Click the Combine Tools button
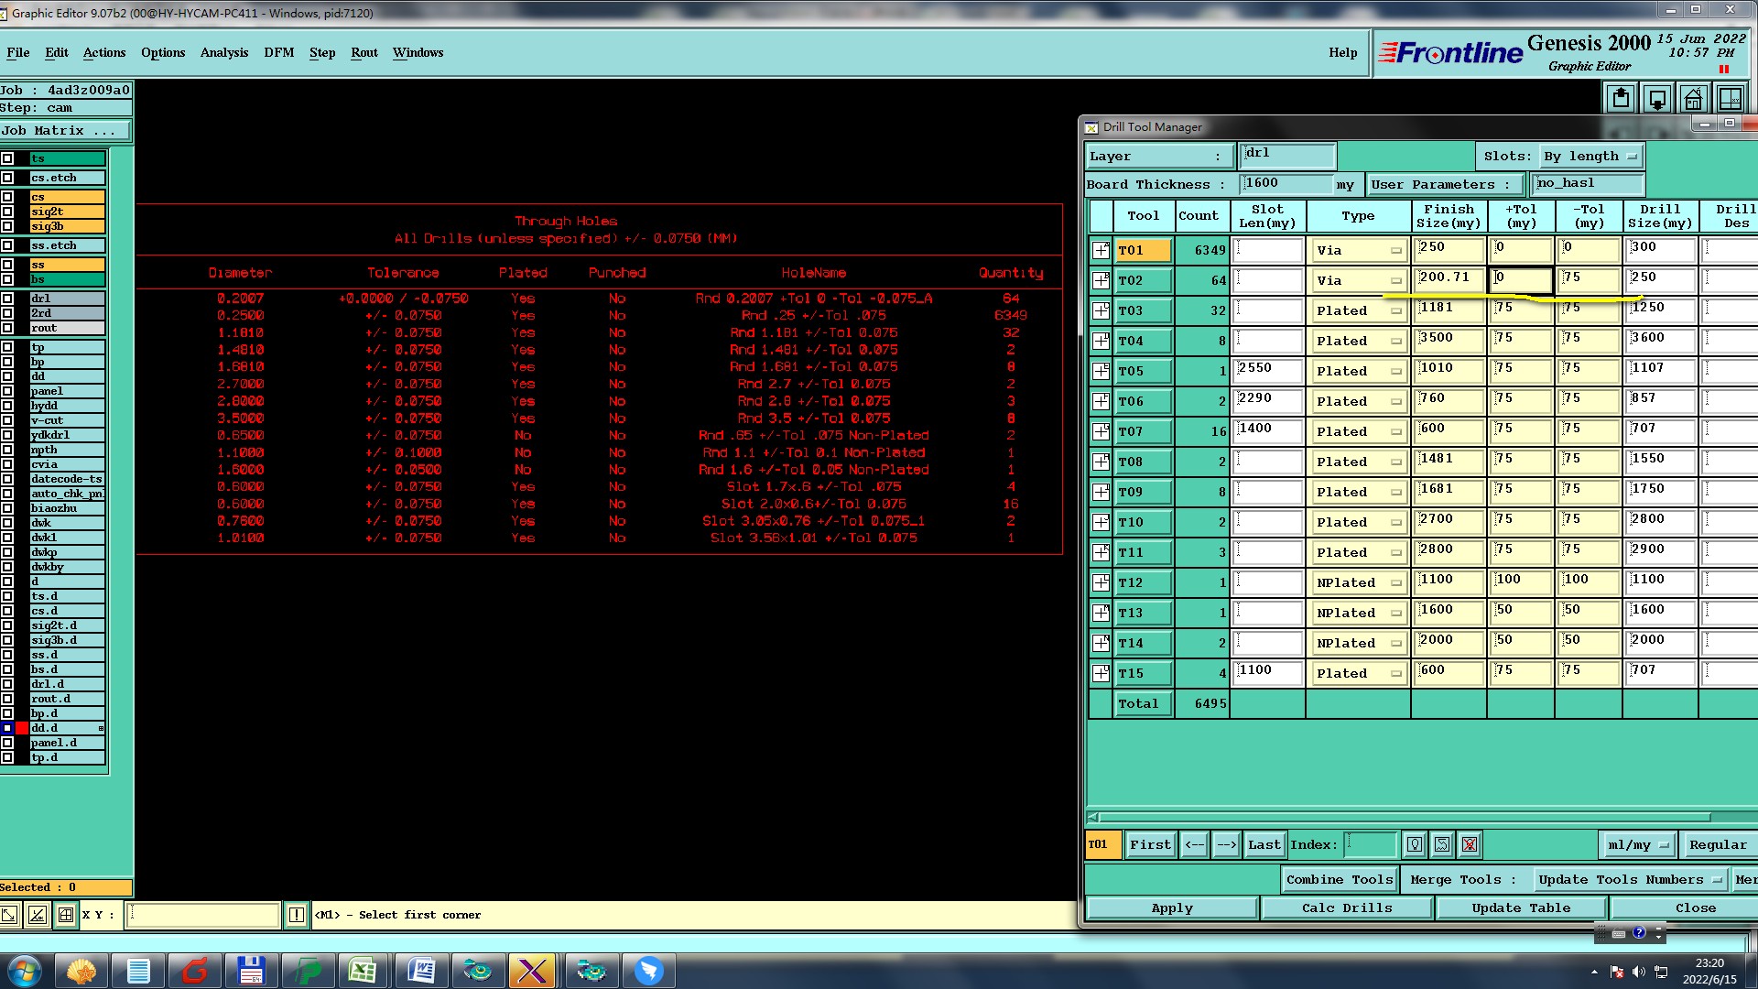The image size is (1758, 989). pyautogui.click(x=1339, y=879)
